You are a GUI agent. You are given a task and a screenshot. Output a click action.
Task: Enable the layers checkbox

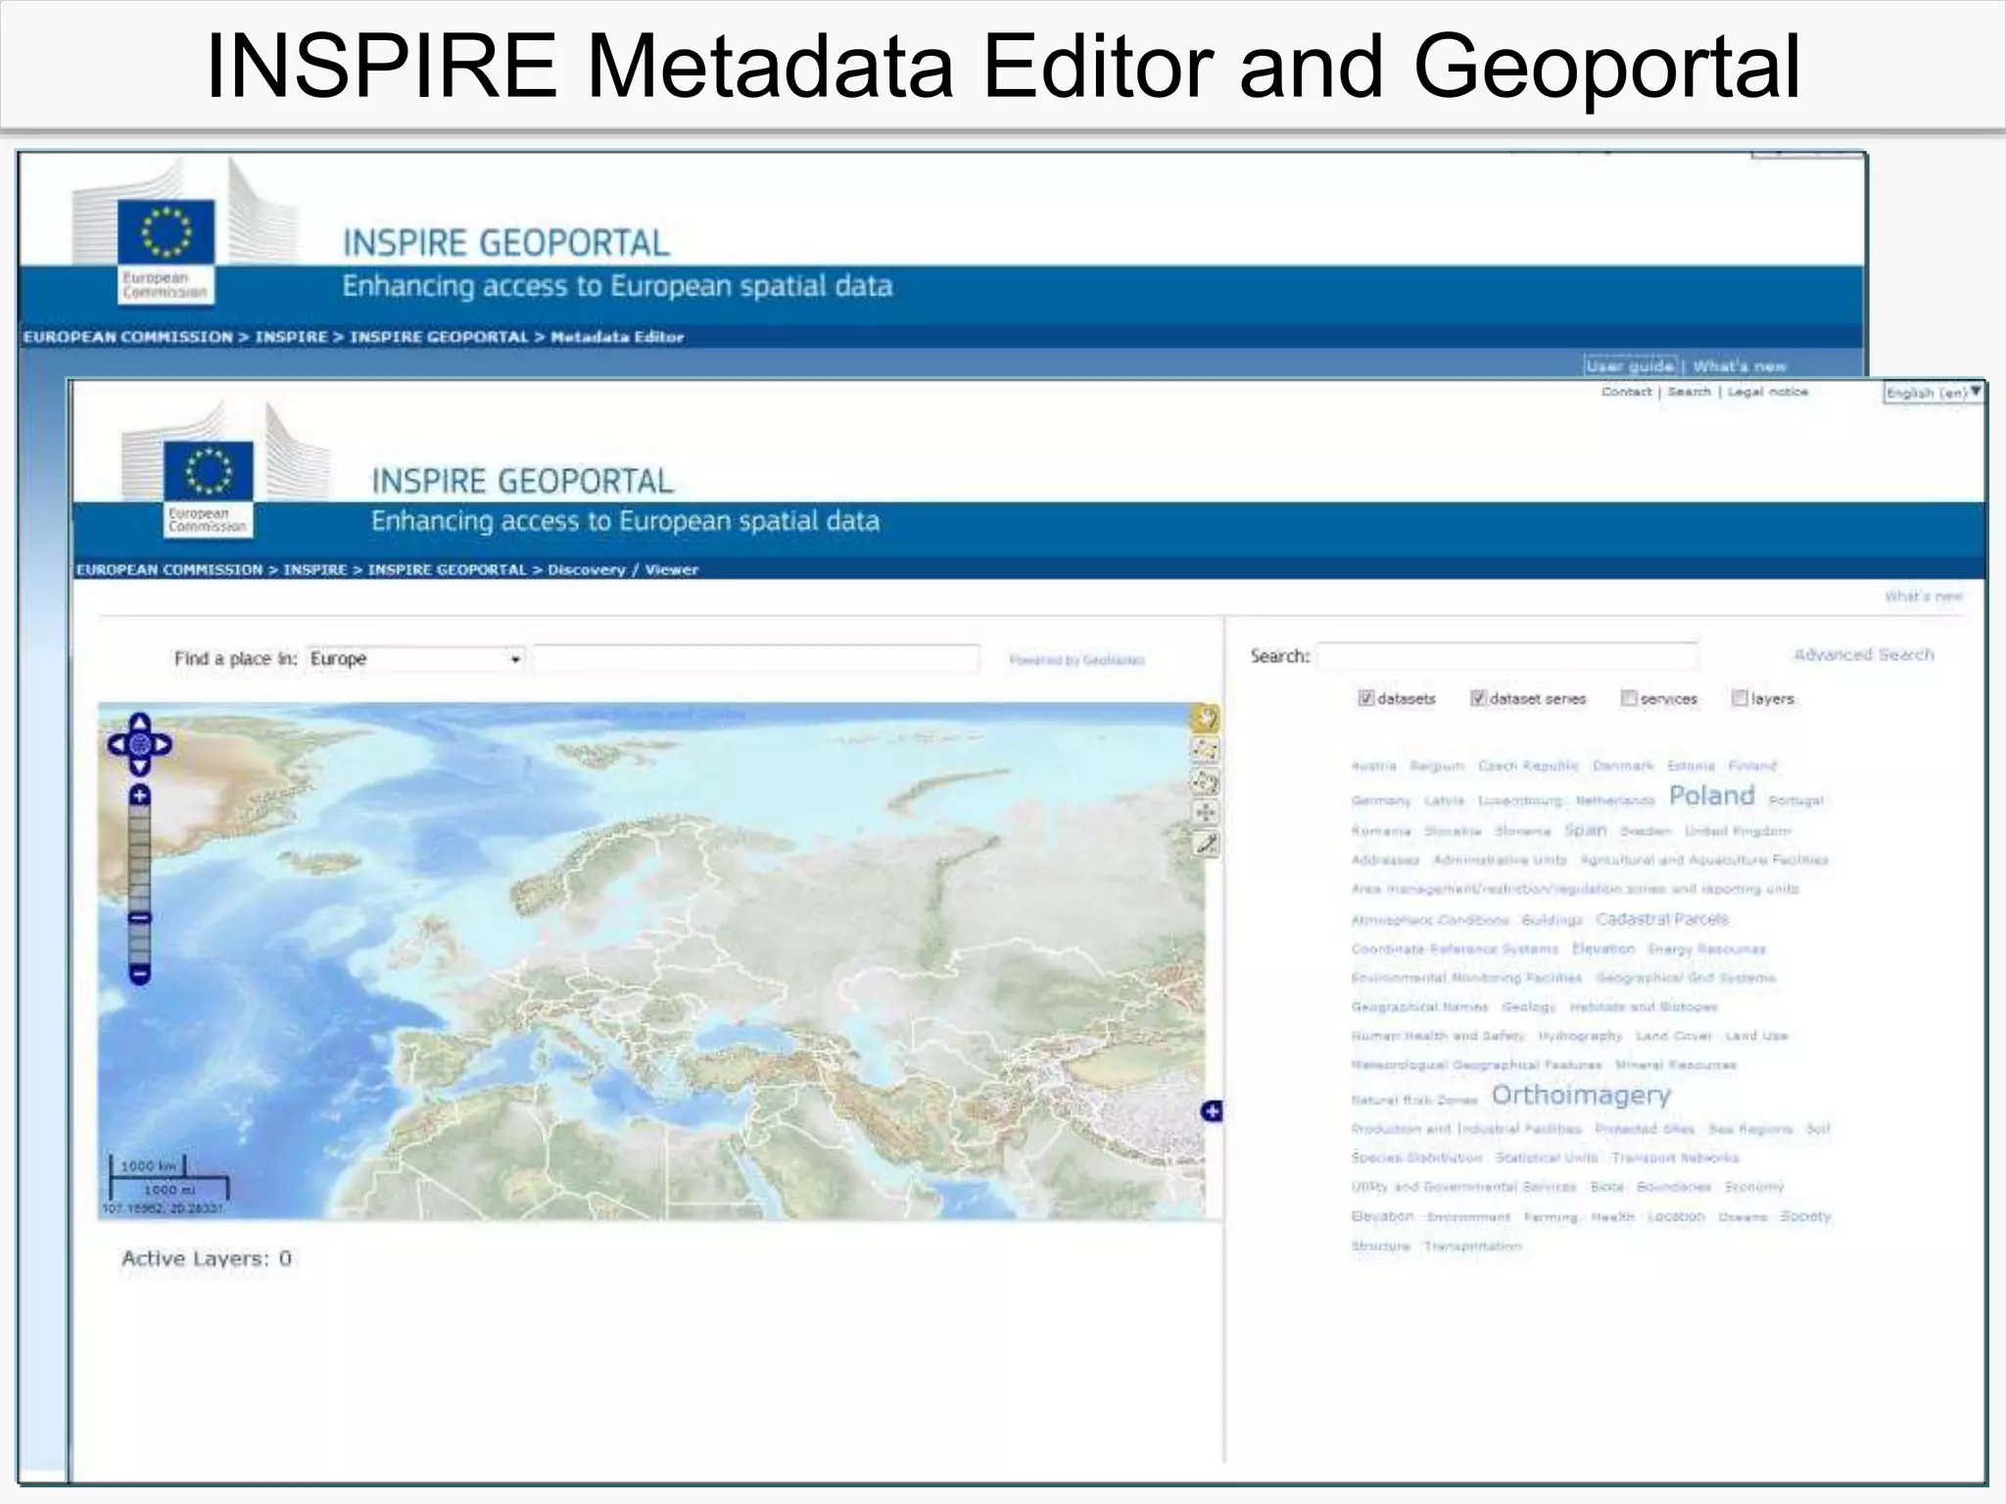[1740, 698]
